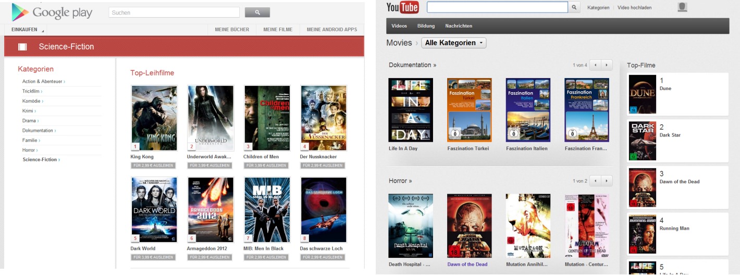The height and width of the screenshot is (276, 740).
Task: Rent Dark World for 3,99 €
Action: [x=153, y=257]
